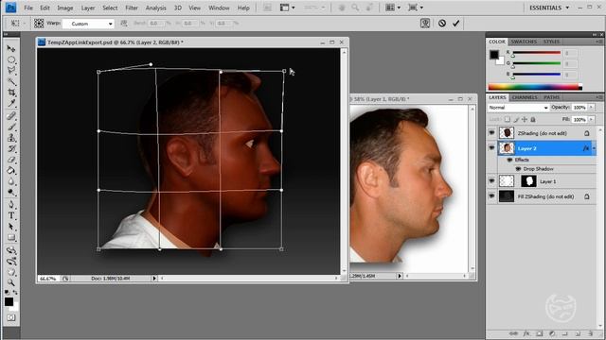The height and width of the screenshot is (340, 606).
Task: Open the Color panel options menu
Action: click(x=598, y=42)
